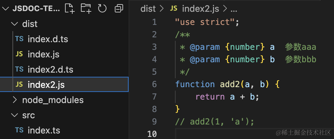Select index2.js in the explorer

coord(46,85)
